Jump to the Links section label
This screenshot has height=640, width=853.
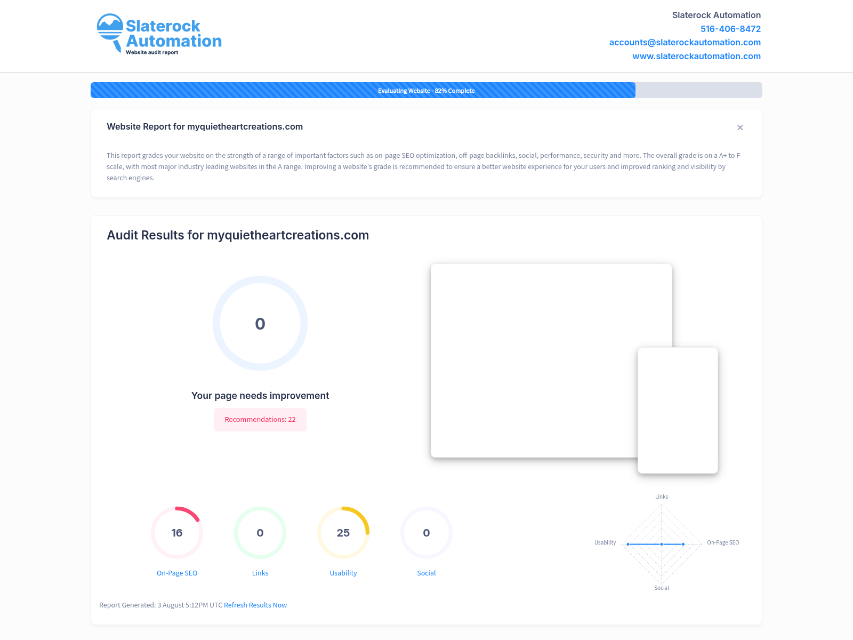pyautogui.click(x=260, y=573)
